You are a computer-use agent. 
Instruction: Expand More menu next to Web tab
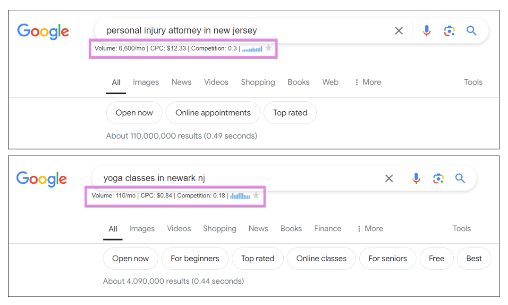click(x=367, y=82)
